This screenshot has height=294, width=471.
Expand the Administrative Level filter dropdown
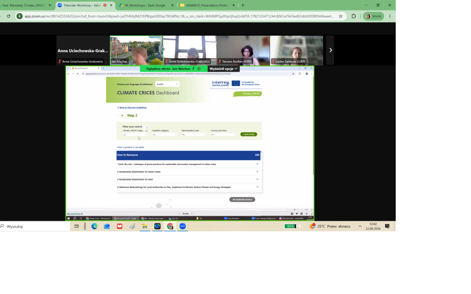pyautogui.click(x=194, y=135)
